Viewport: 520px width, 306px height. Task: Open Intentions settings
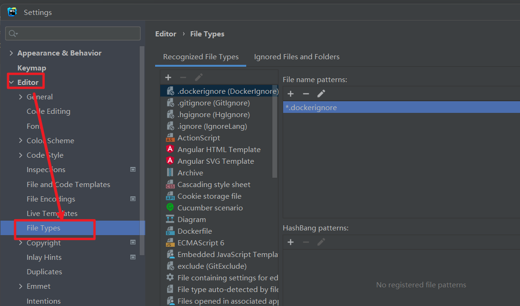tap(44, 301)
